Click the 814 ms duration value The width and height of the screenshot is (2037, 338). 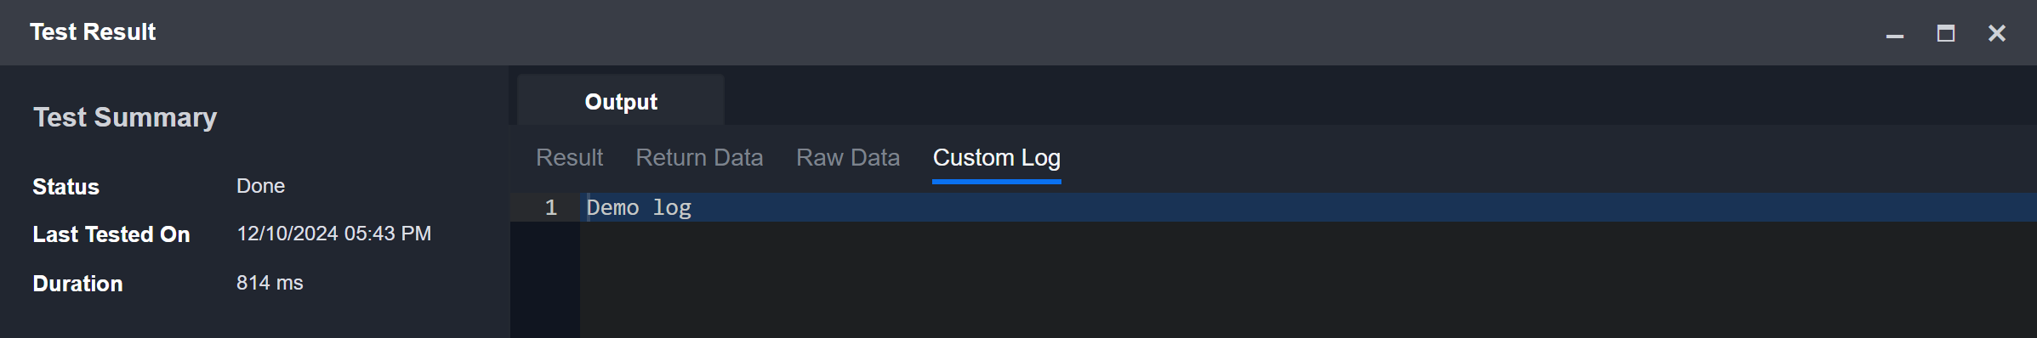click(270, 283)
